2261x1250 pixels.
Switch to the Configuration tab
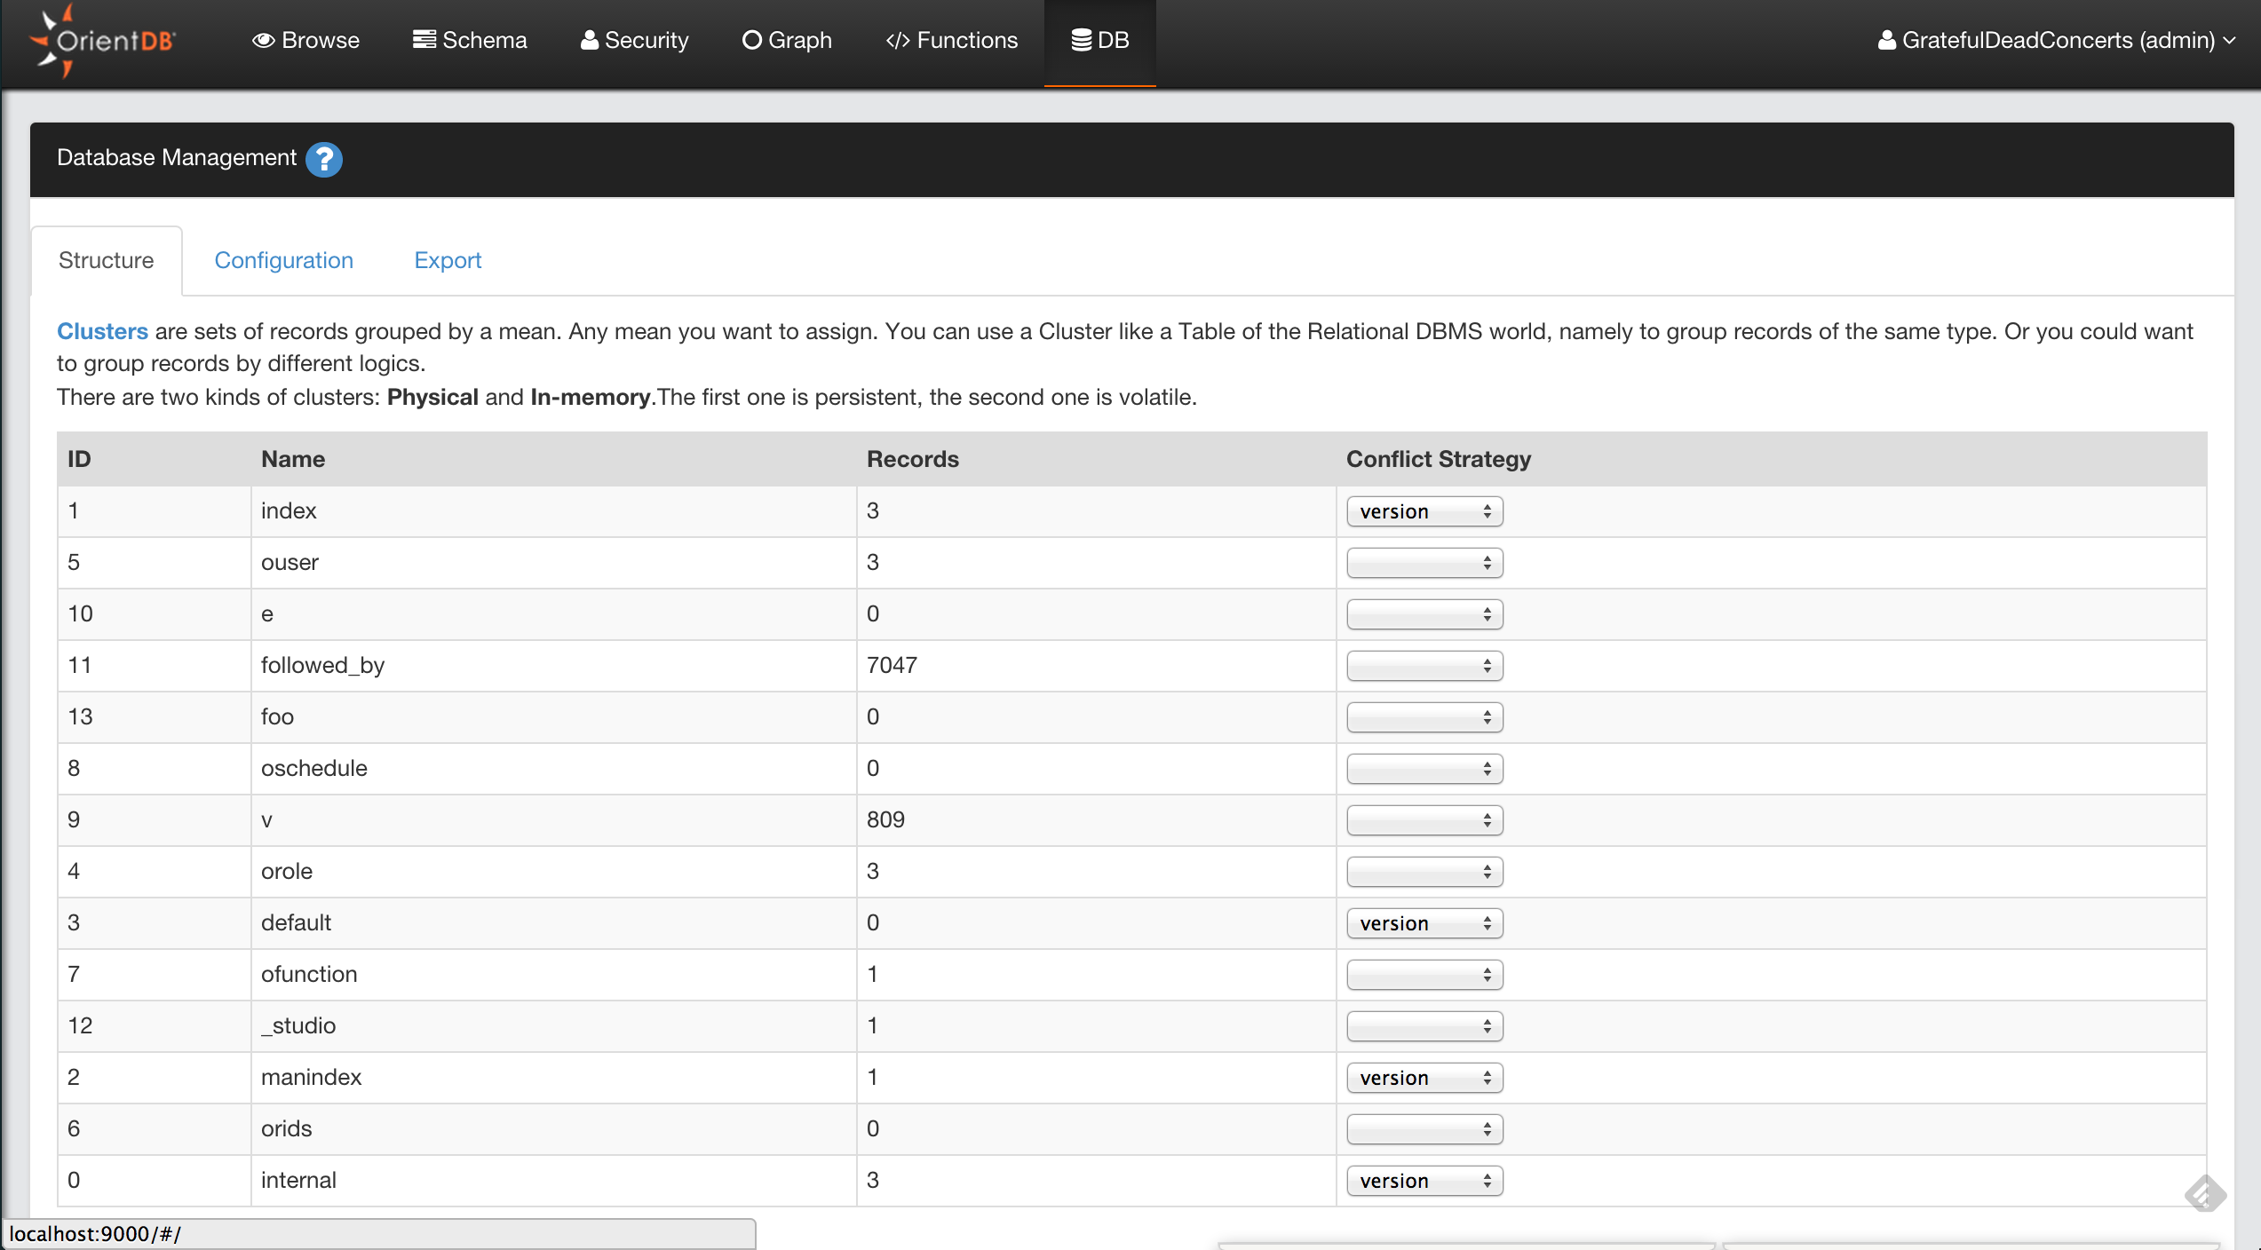click(283, 260)
